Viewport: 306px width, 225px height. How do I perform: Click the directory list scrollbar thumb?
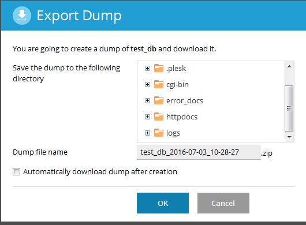pos(289,108)
